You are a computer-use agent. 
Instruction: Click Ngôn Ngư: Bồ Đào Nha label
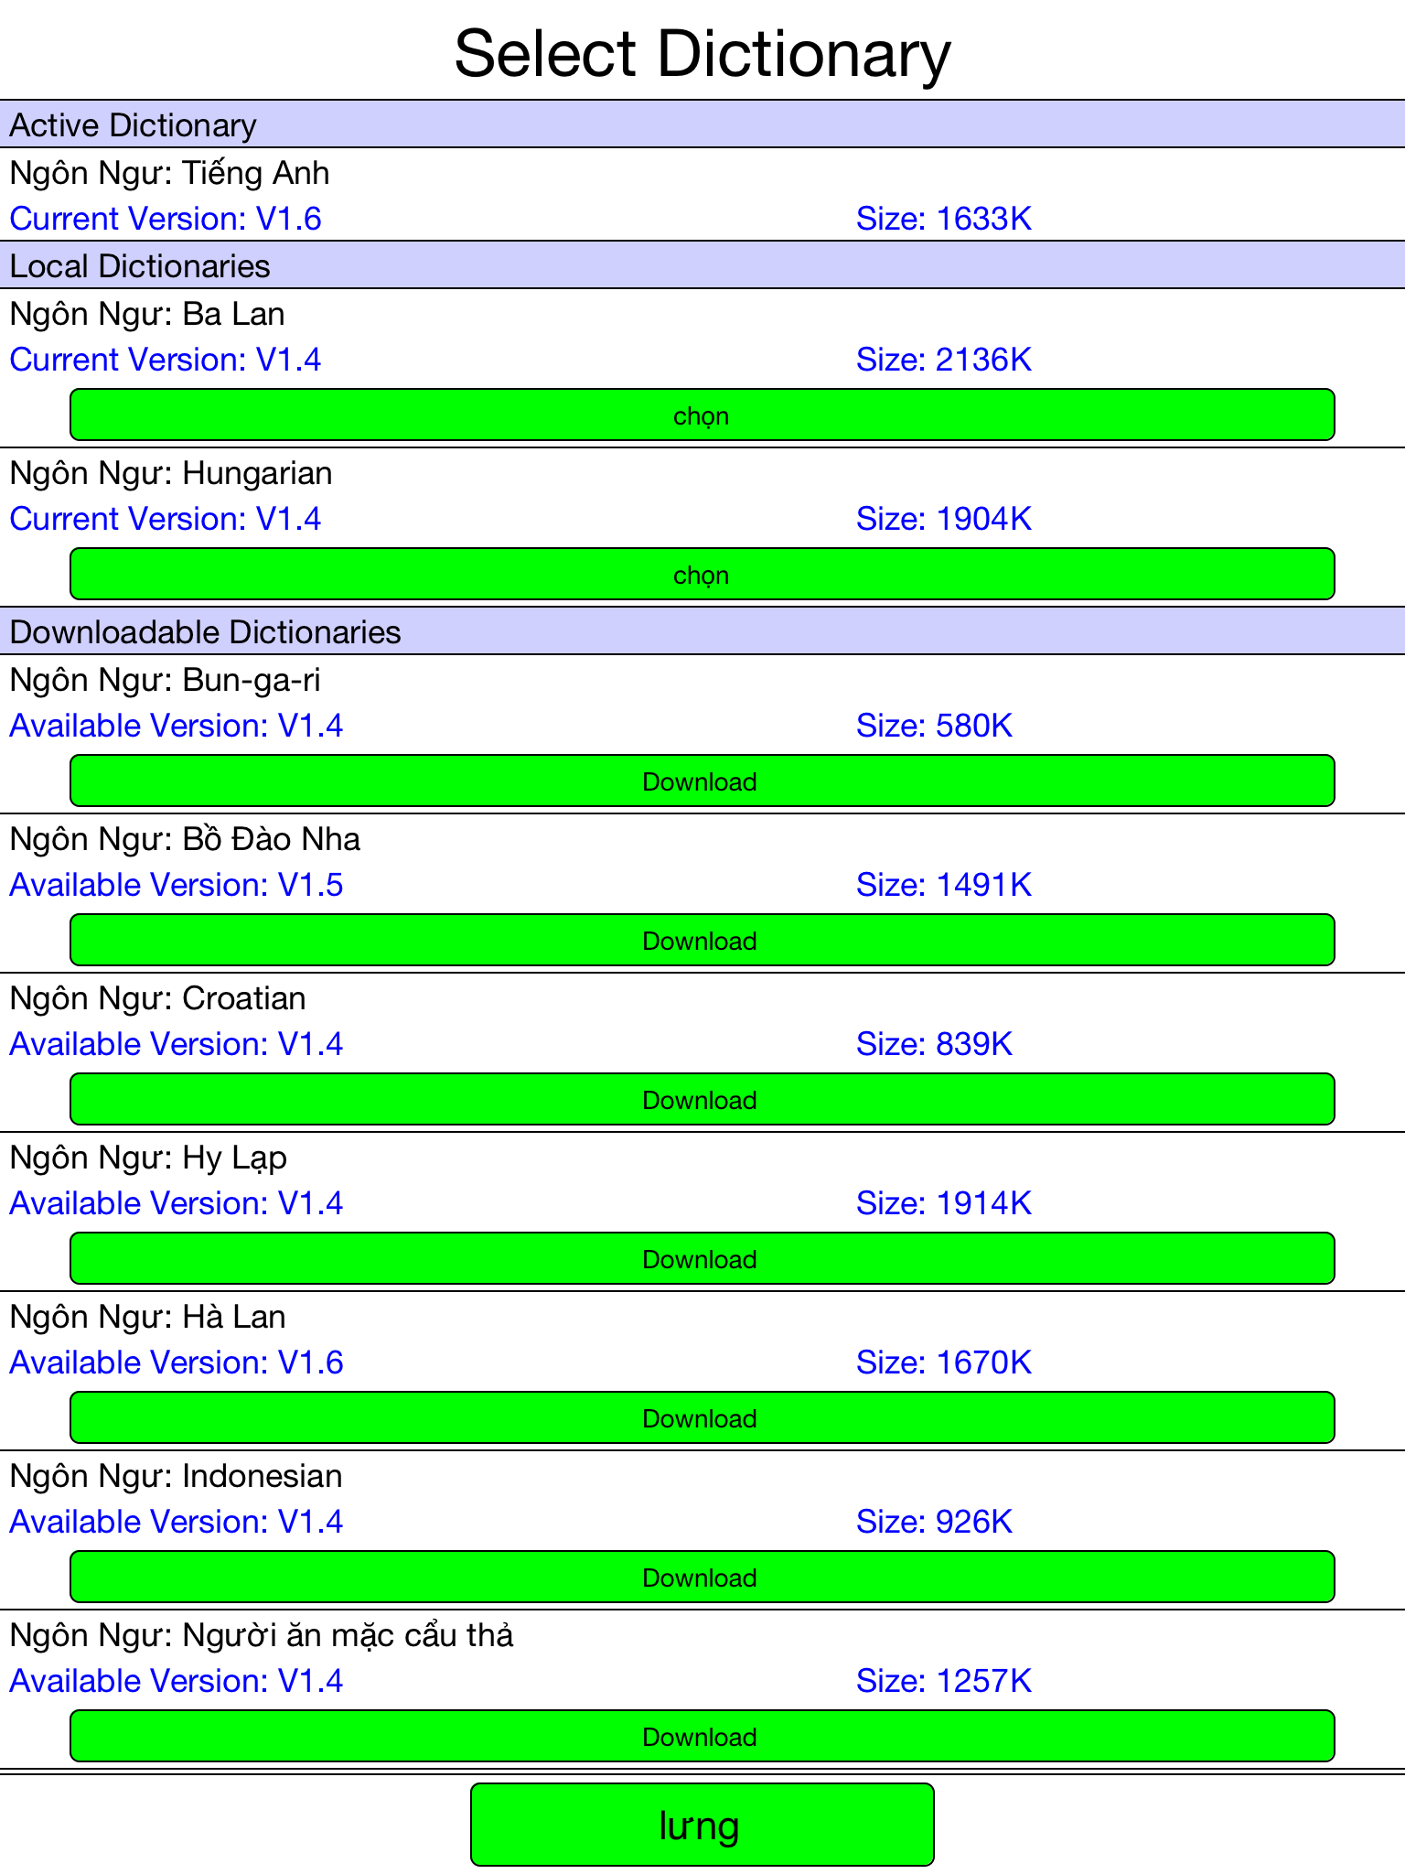(185, 839)
